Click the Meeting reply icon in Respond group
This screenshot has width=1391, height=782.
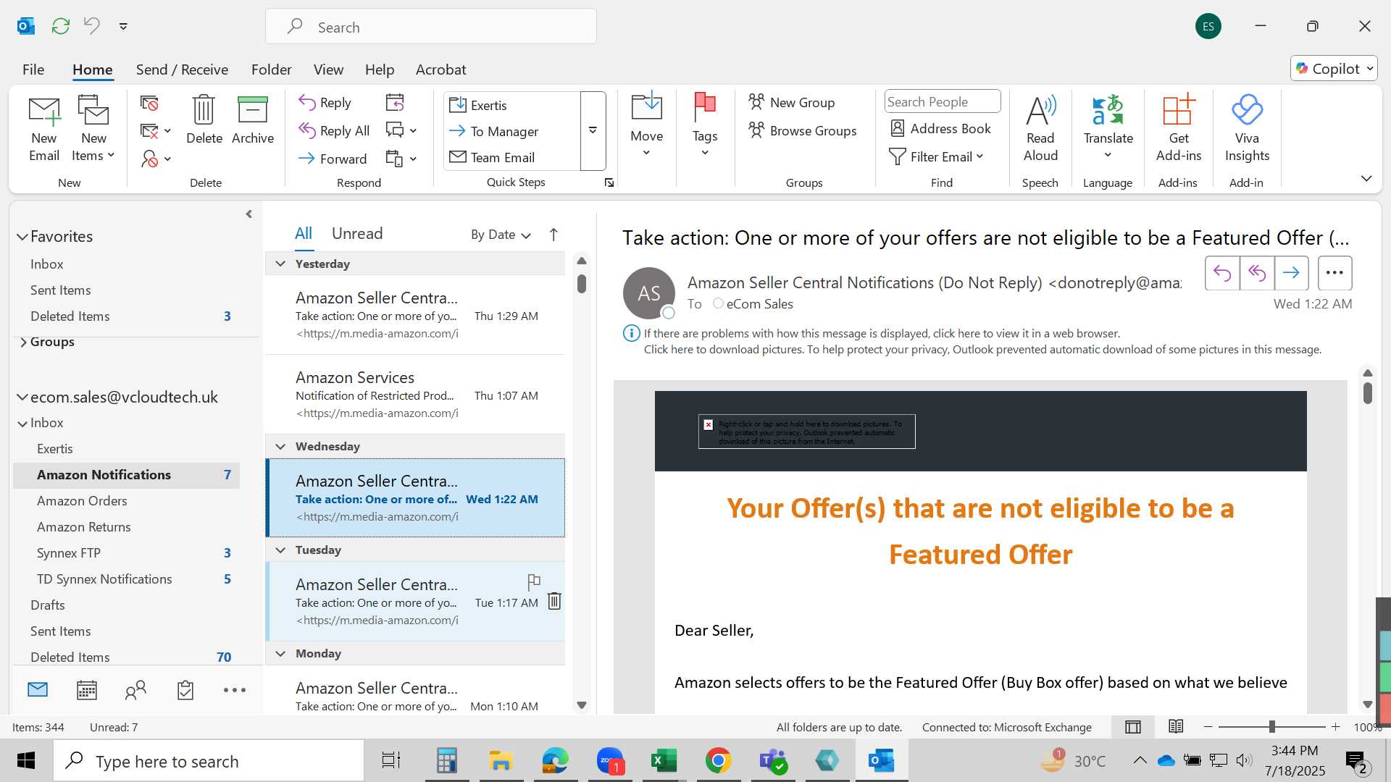tap(395, 103)
